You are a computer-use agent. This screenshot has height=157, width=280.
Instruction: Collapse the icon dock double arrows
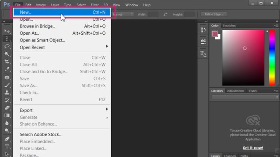click(x=206, y=21)
